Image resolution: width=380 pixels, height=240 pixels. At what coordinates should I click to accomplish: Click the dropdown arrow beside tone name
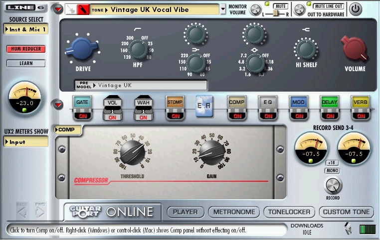coord(223,9)
